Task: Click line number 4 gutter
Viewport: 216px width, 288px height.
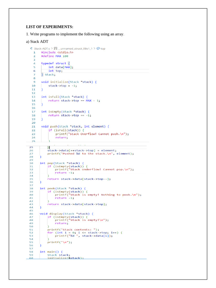Action: (34, 63)
